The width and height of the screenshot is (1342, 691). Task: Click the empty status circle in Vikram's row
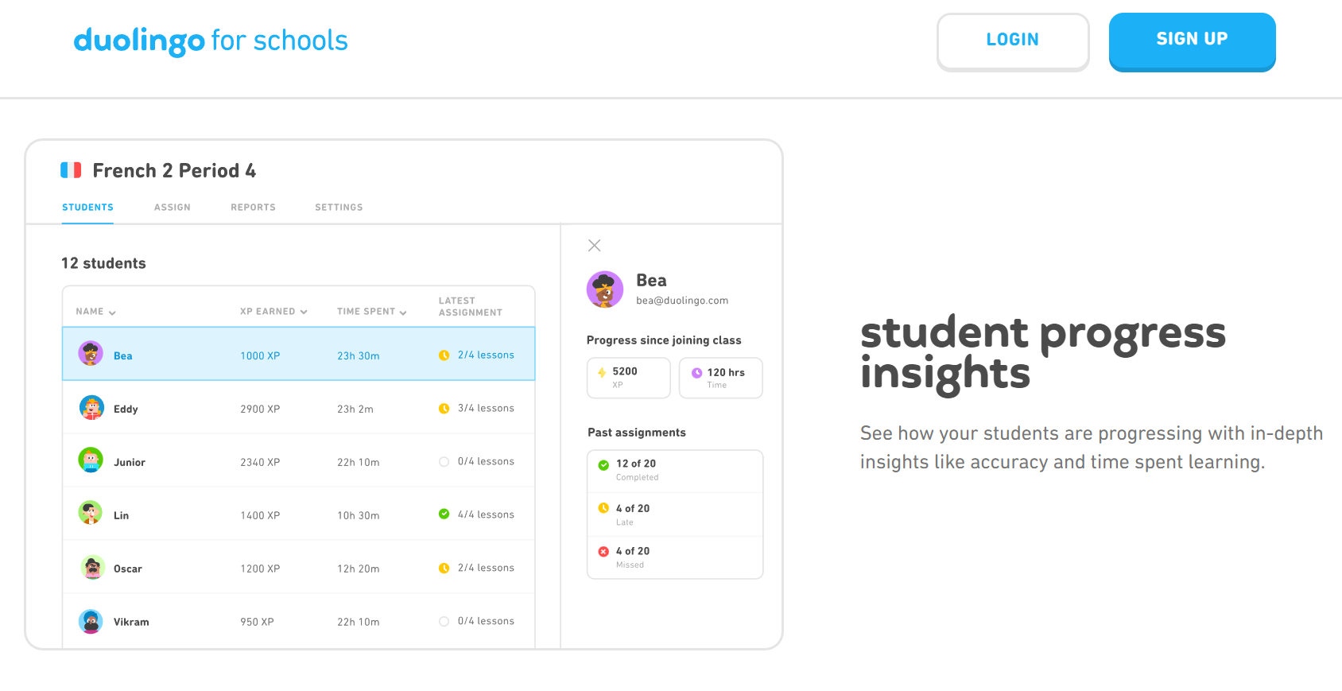(x=444, y=621)
